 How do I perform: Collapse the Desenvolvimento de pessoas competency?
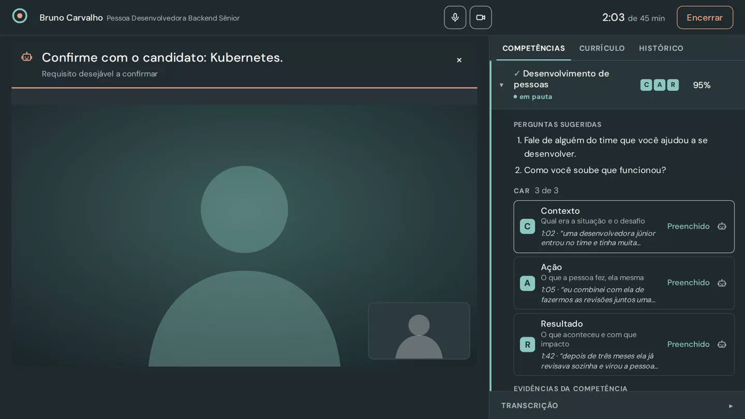click(x=501, y=85)
